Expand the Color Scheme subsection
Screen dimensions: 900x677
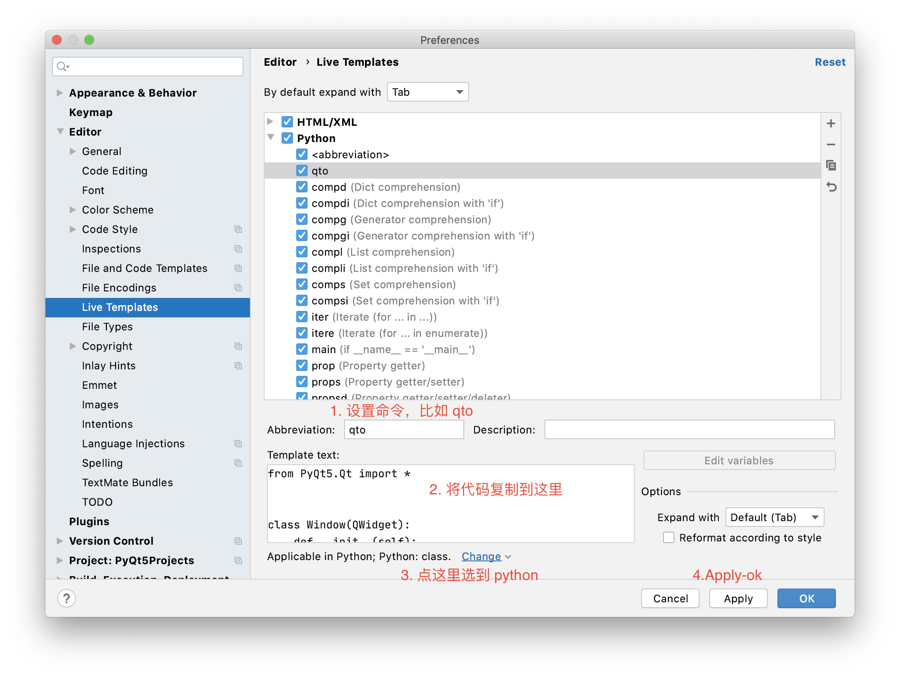pyautogui.click(x=73, y=210)
